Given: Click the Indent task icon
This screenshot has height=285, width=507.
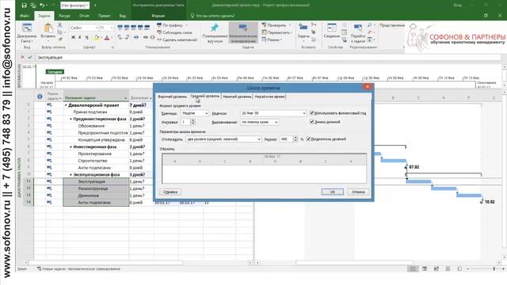Looking at the screenshot, I should tap(127, 37).
